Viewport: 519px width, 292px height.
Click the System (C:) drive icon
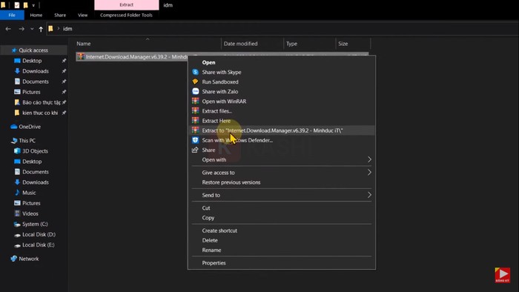tap(17, 225)
